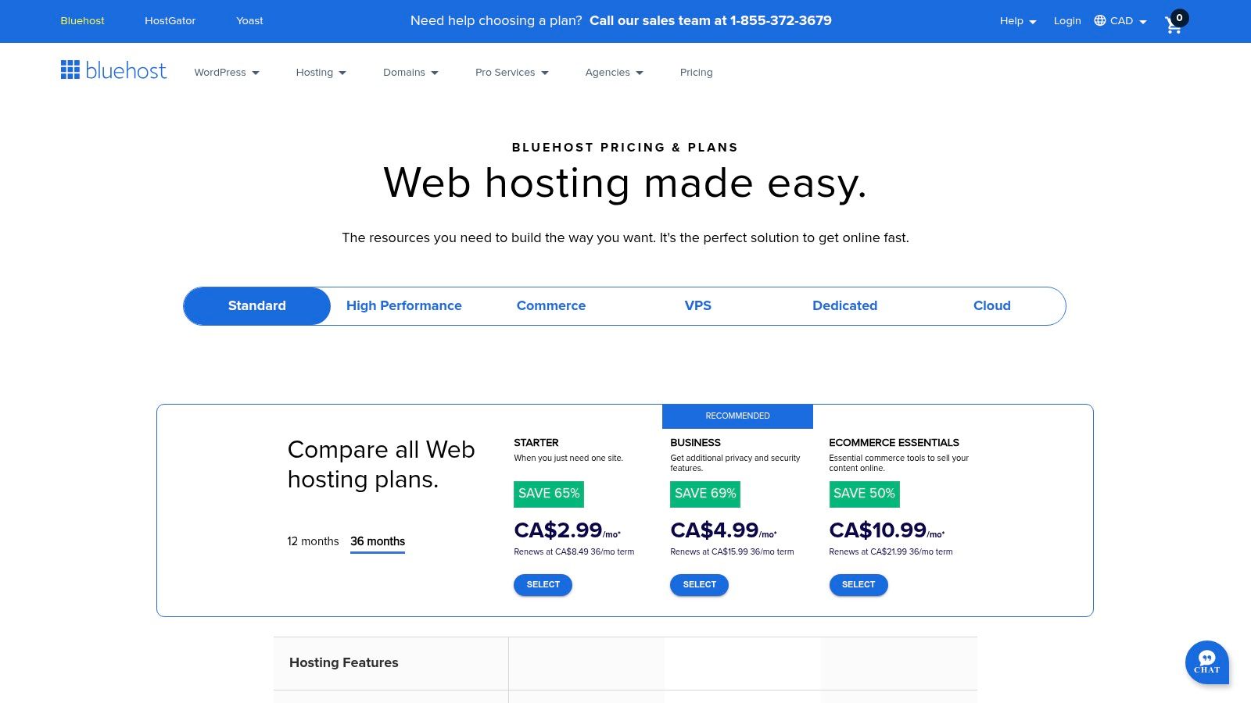
Task: Click the Bluehost logo
Action: click(113, 70)
